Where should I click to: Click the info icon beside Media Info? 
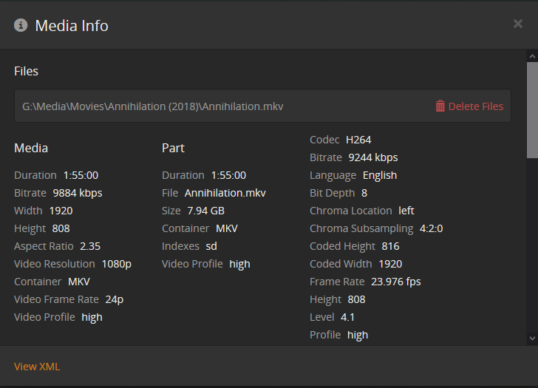point(21,25)
